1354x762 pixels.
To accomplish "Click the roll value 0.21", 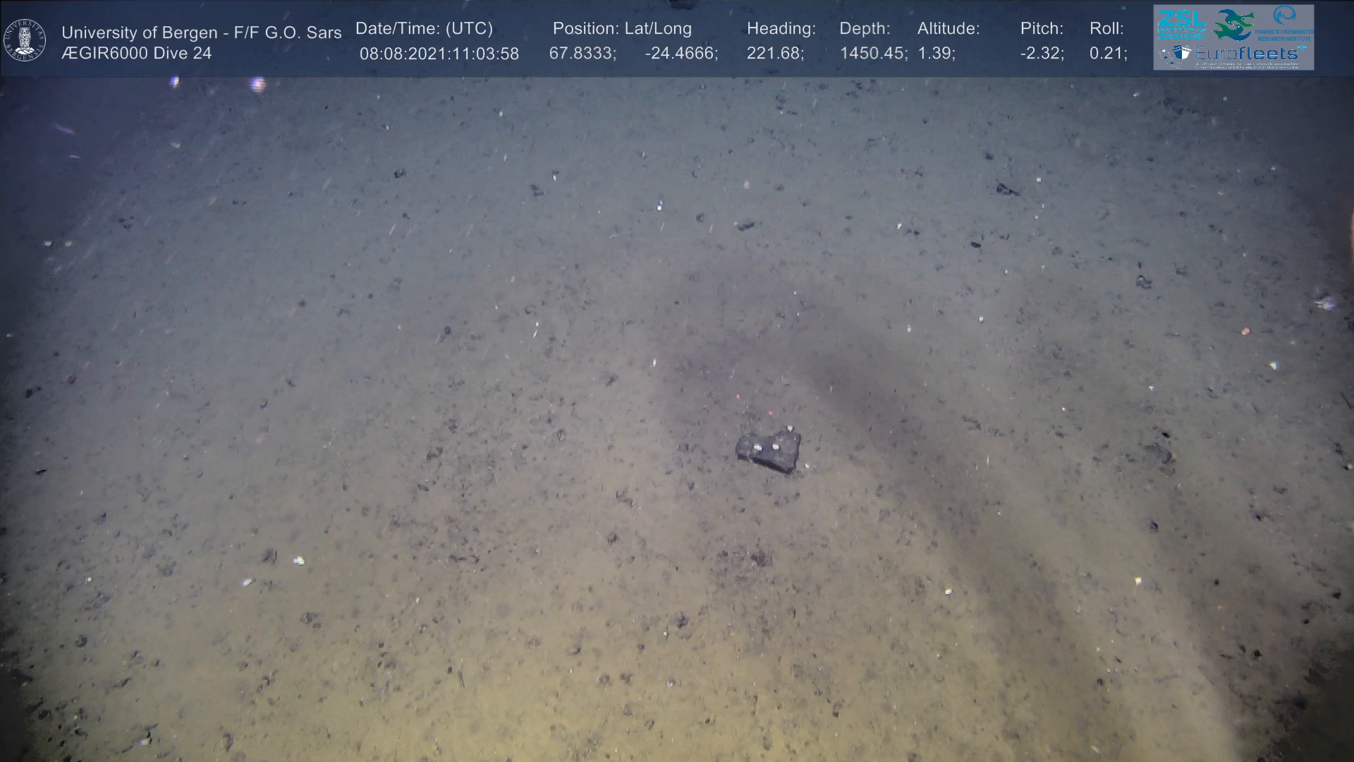I will tap(1107, 54).
